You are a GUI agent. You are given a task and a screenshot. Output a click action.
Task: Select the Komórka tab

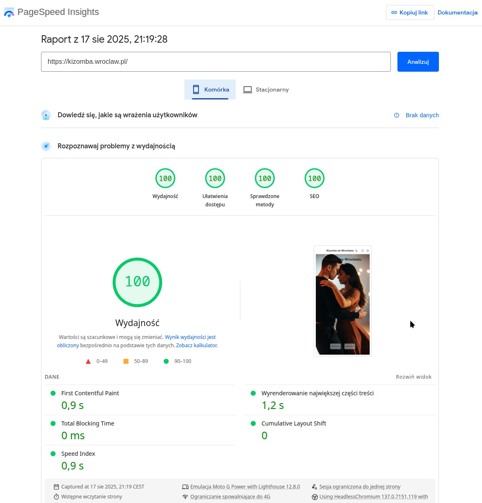coord(210,89)
